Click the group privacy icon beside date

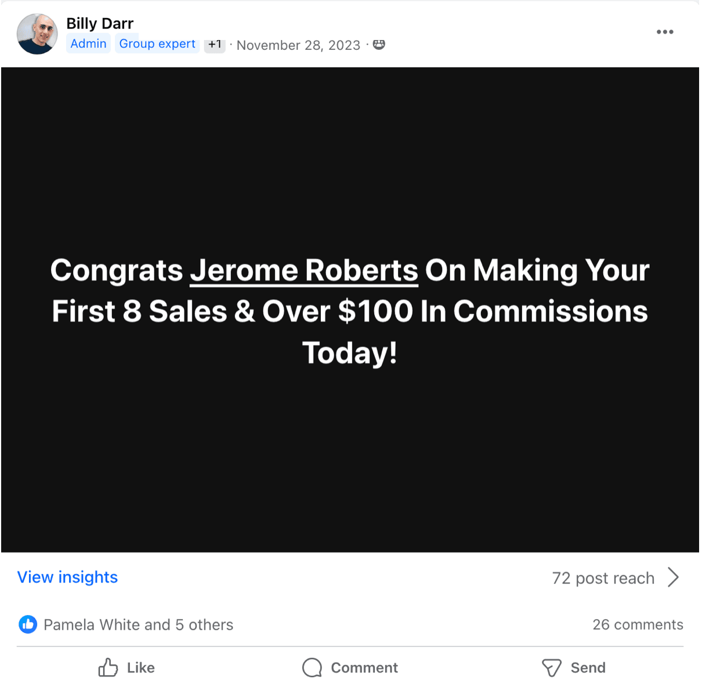tap(379, 45)
